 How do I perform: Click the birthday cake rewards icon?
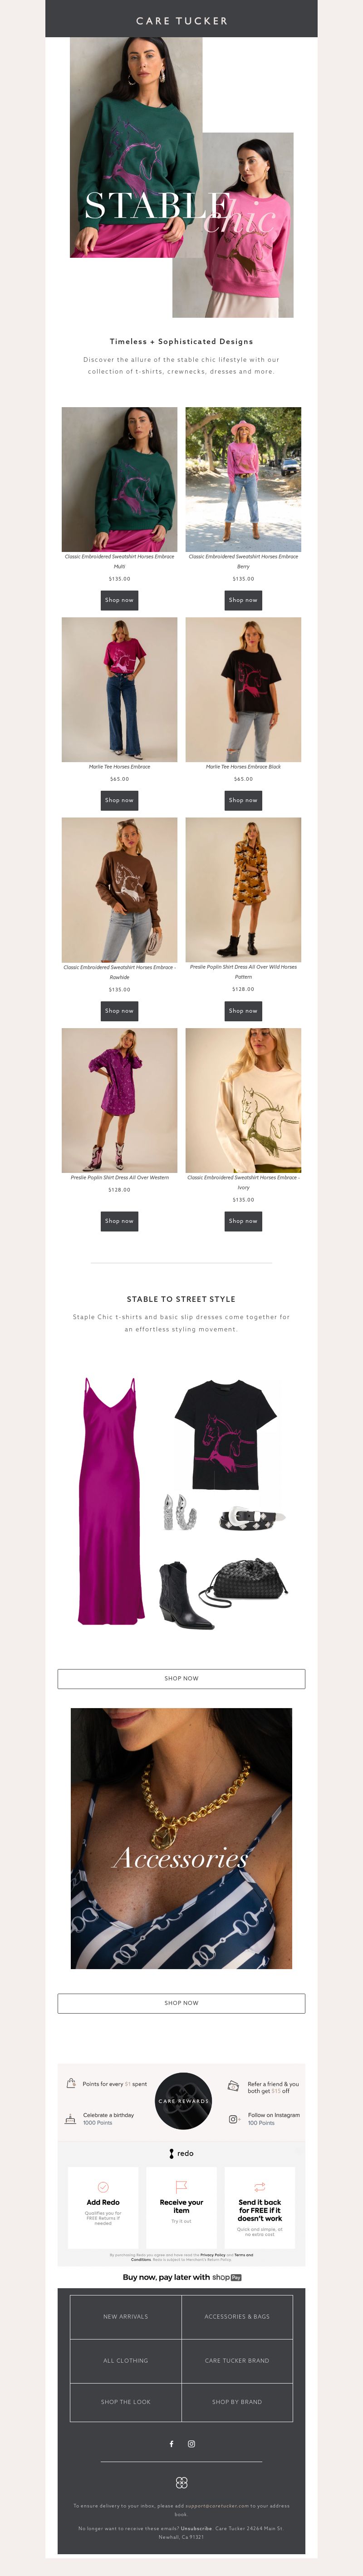point(70,2118)
